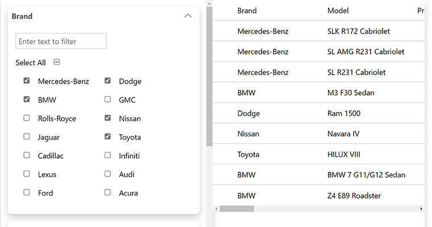Screen dimensions: 432x227
Task: Disable the Nissan brand filter
Action: (108, 118)
